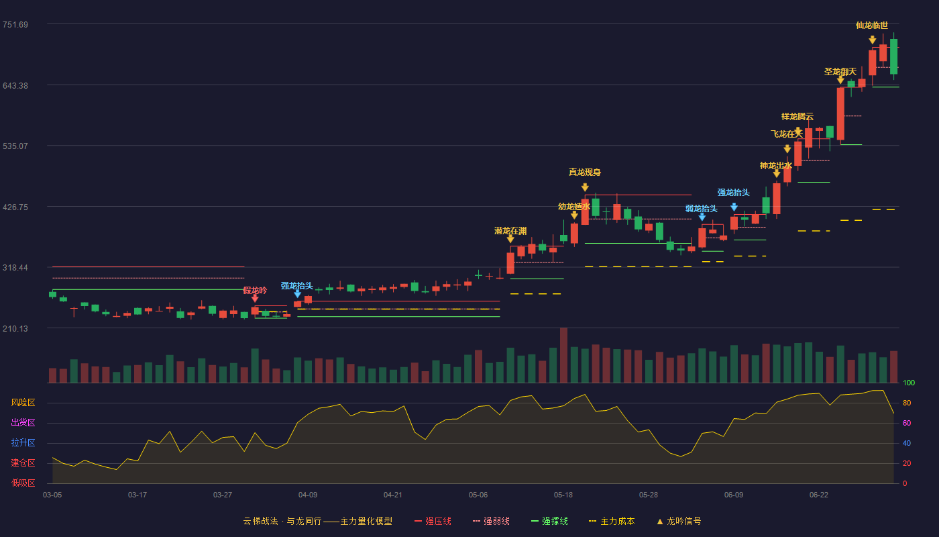The width and height of the screenshot is (939, 537).
Task: Select the 仙龙临世 signal arrow marker
Action: coord(872,40)
